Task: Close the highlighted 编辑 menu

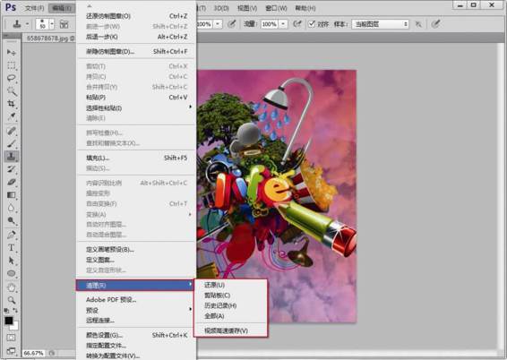Action: click(x=62, y=8)
